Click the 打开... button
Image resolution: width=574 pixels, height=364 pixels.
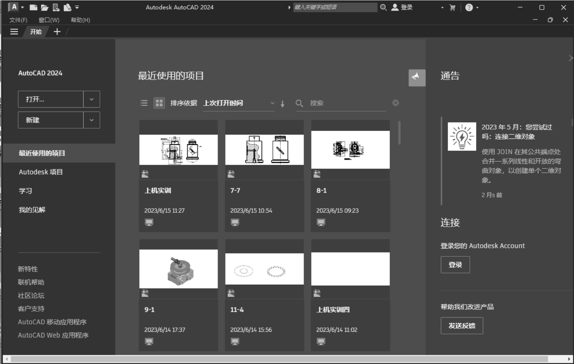click(x=51, y=99)
